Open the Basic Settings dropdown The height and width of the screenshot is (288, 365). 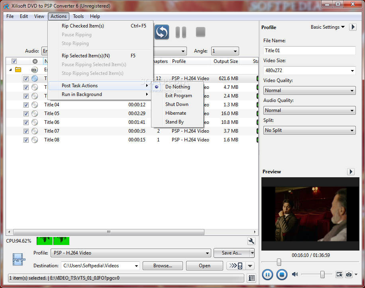328,27
